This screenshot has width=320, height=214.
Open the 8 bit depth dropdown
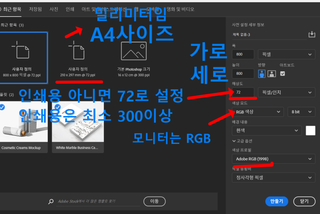click(301, 112)
